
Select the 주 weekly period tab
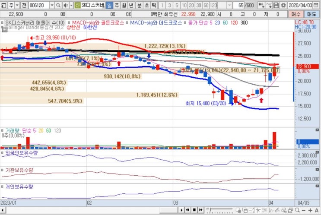click(117, 5)
